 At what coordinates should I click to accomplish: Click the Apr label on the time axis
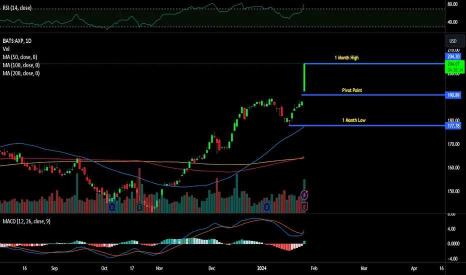(x=414, y=268)
